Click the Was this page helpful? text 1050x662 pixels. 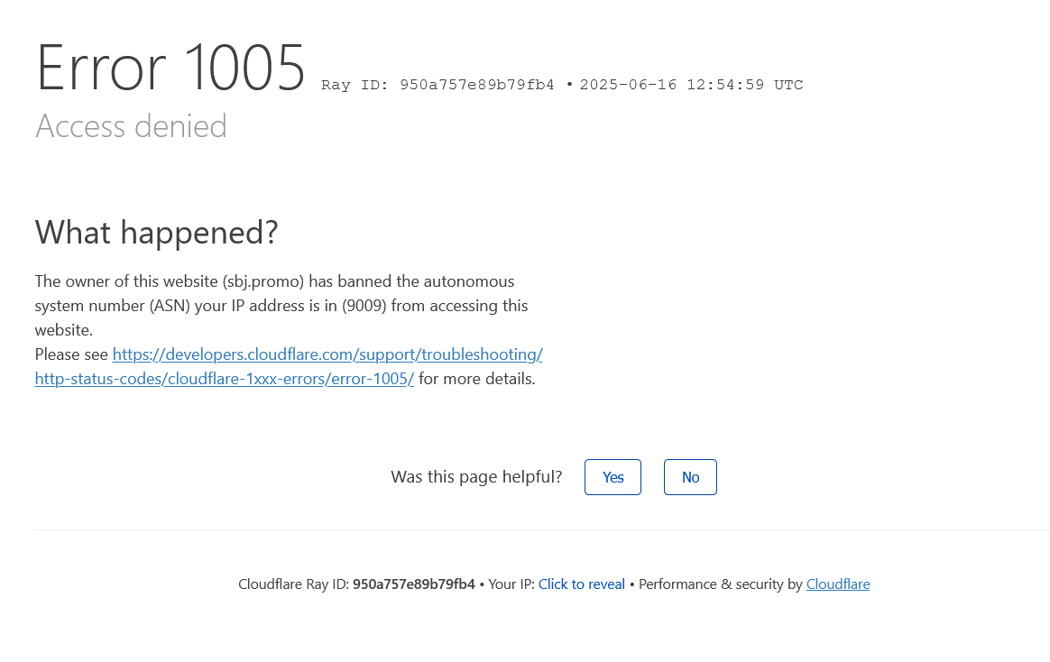click(476, 477)
